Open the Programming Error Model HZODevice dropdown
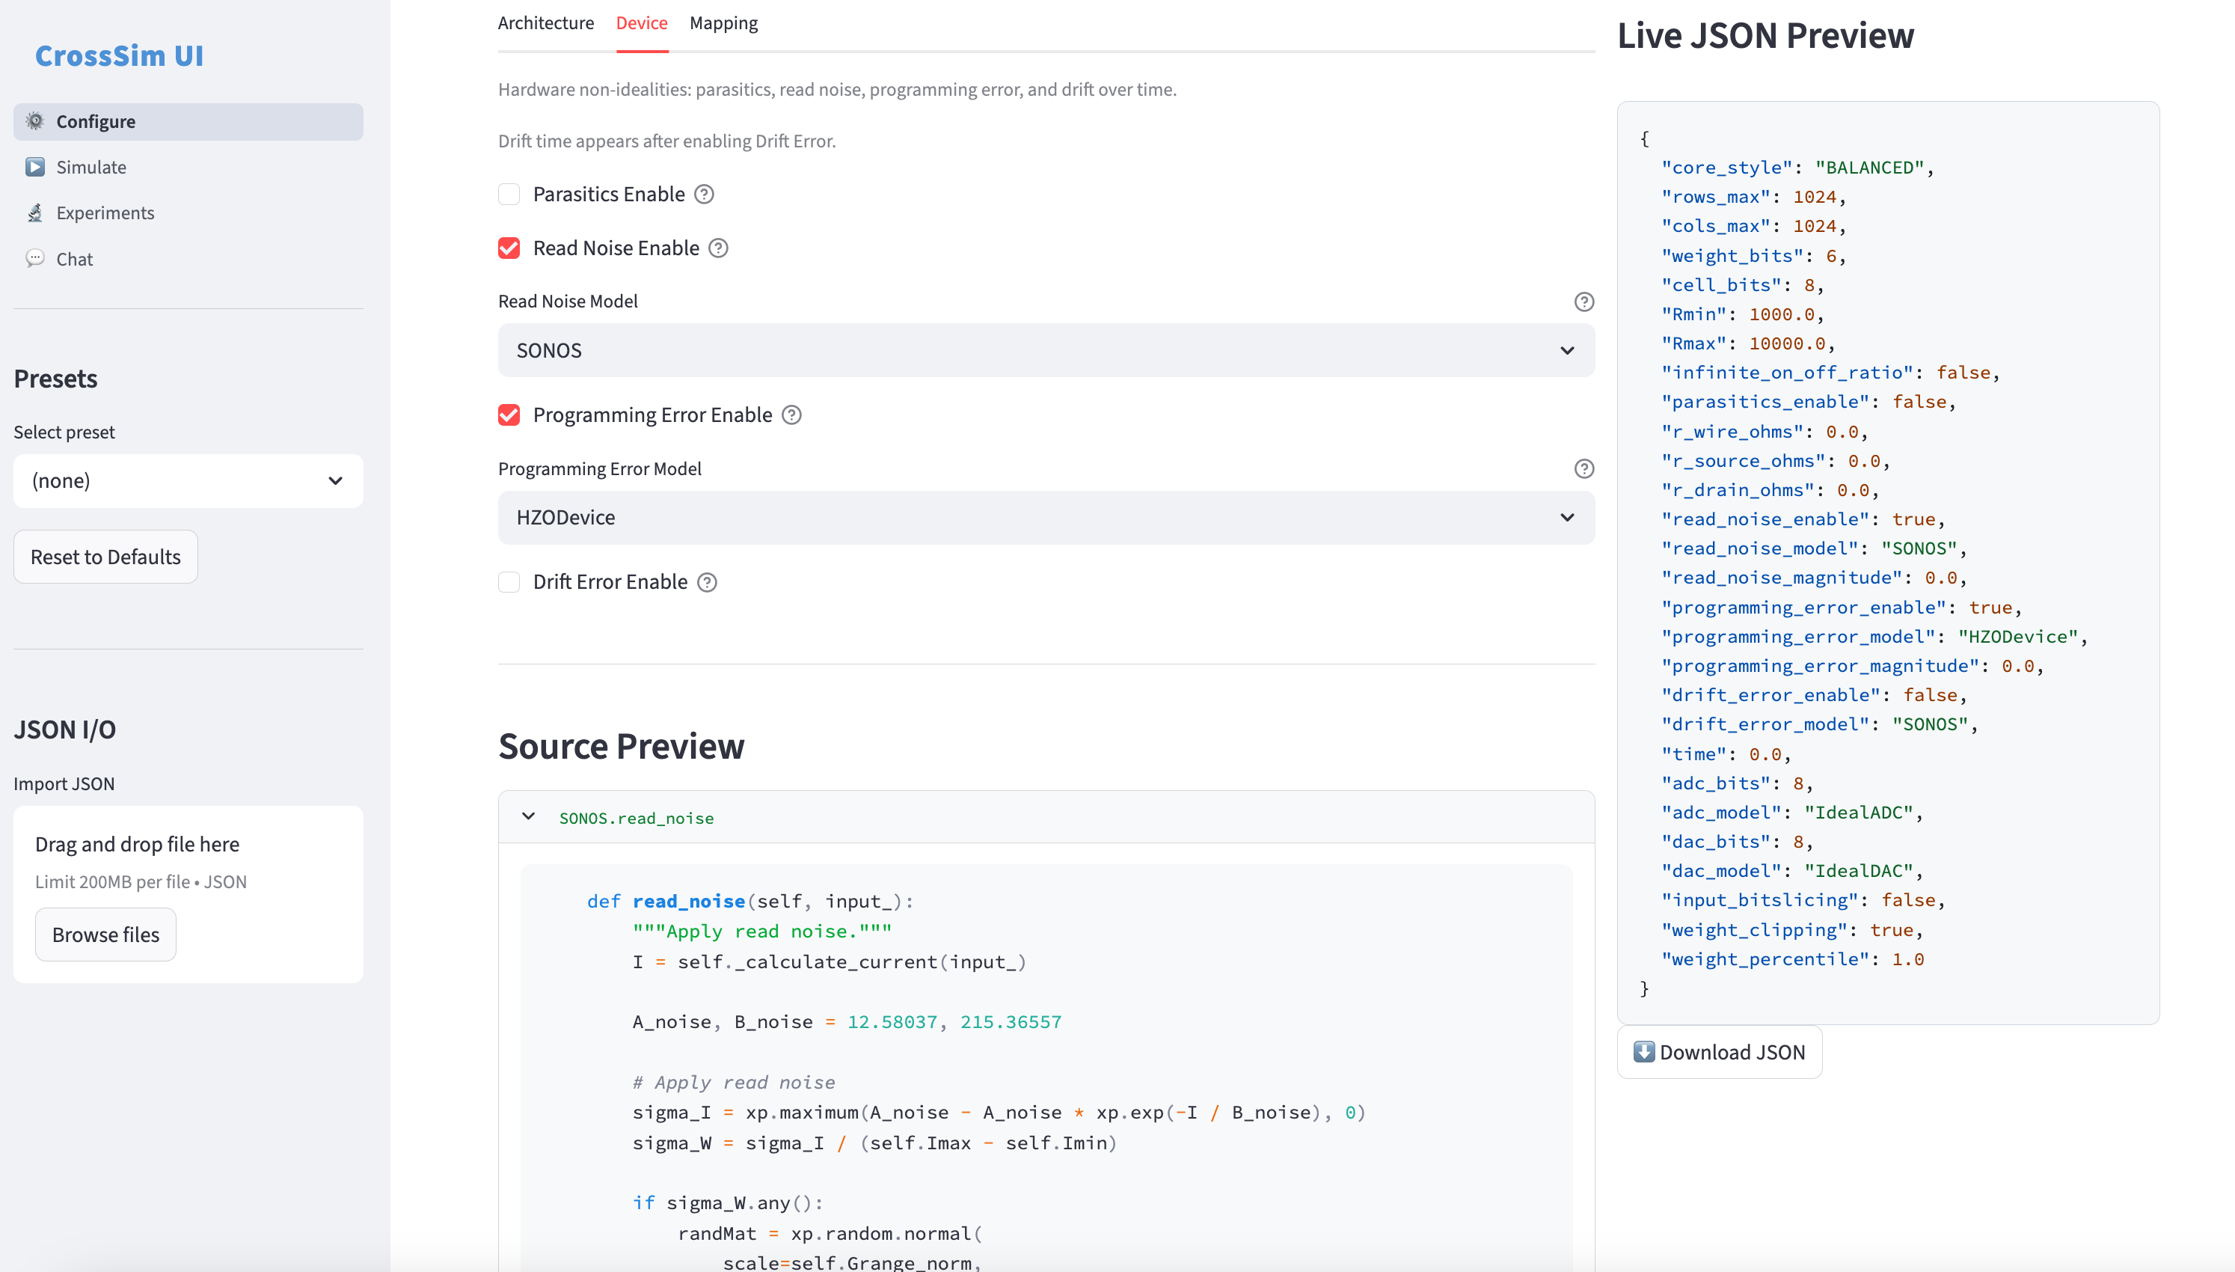Viewport: 2235px width, 1272px height. 1046,517
